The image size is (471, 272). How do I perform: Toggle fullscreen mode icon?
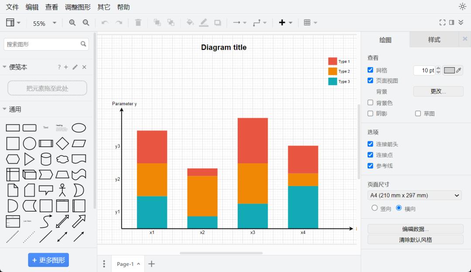click(x=442, y=23)
